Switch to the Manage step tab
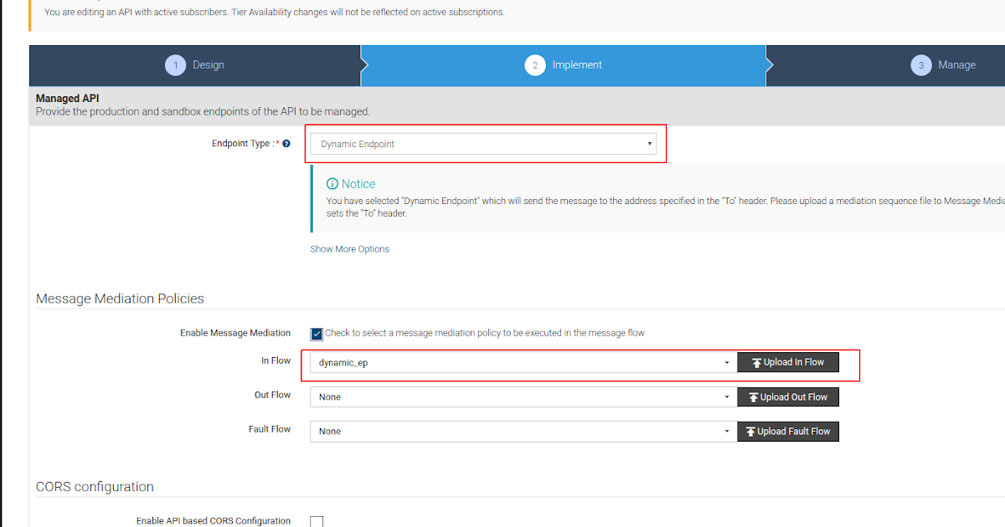This screenshot has height=527, width=1005. (957, 64)
